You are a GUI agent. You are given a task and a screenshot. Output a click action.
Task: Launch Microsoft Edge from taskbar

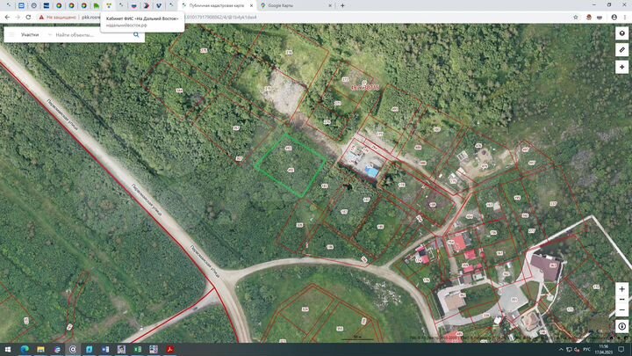[x=25, y=349]
